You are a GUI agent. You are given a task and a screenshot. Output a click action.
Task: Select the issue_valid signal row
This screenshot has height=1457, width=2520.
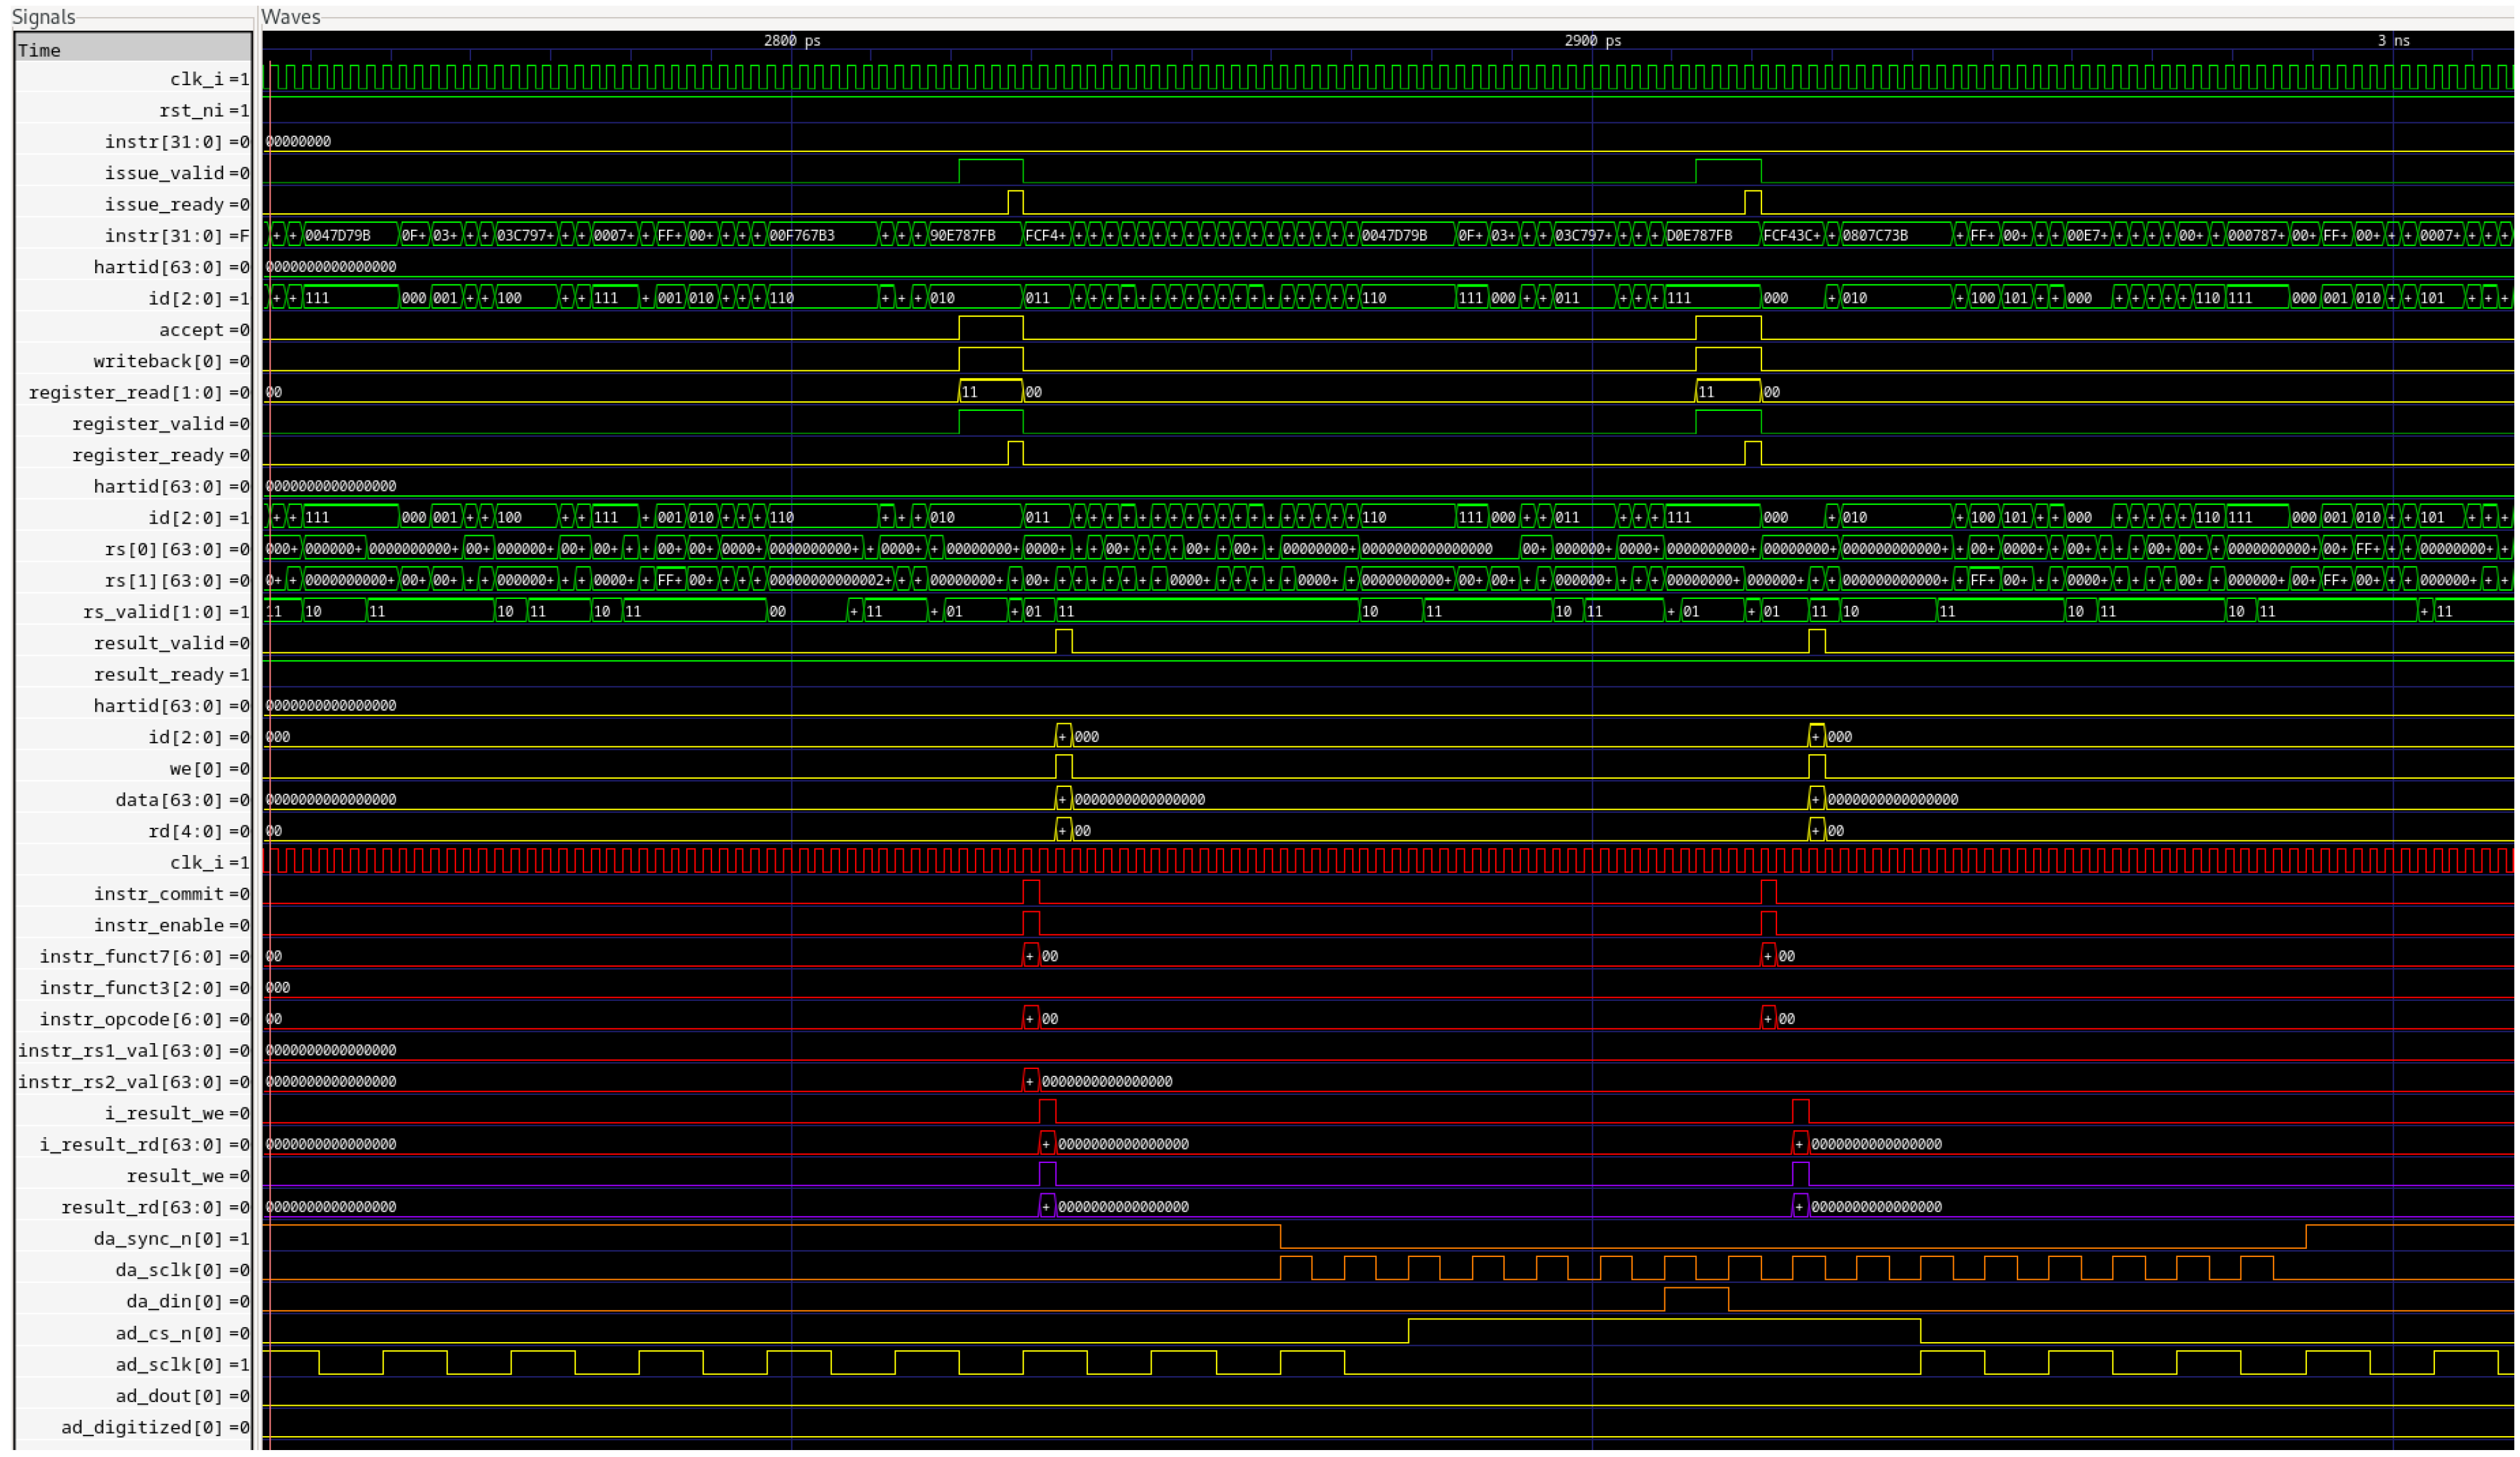tap(165, 173)
